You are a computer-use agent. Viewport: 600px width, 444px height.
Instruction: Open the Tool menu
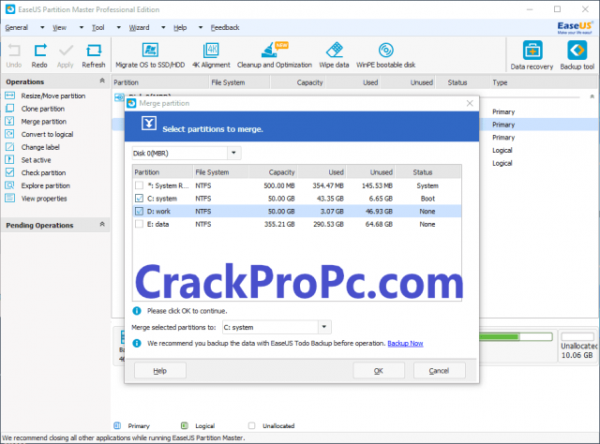[x=97, y=27]
